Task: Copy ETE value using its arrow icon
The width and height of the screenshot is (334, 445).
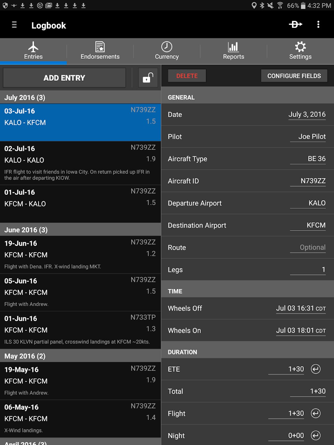Action: (x=316, y=369)
